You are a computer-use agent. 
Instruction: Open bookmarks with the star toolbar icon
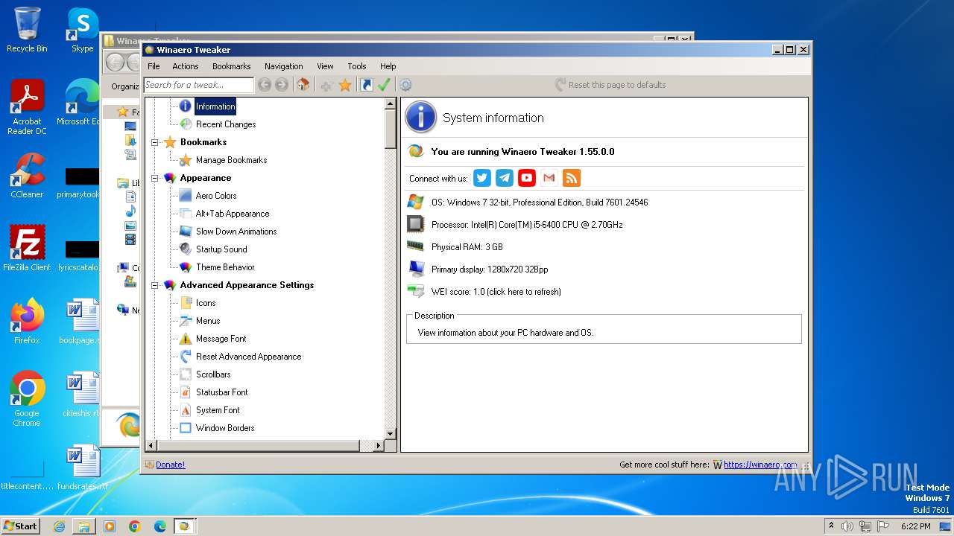click(344, 85)
